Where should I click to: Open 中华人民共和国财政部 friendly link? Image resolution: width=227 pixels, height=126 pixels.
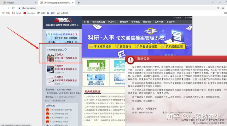pos(59,118)
